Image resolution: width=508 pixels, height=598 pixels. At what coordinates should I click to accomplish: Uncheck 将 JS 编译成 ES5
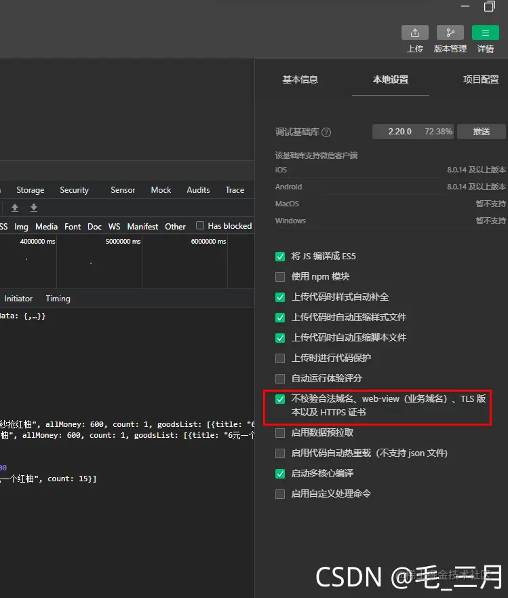(x=280, y=257)
